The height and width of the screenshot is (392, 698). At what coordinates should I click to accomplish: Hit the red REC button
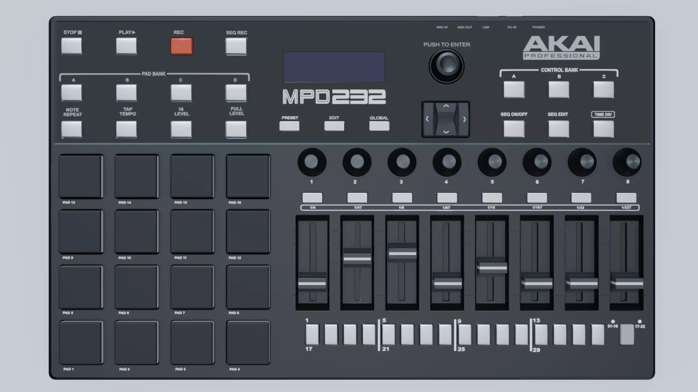coord(182,46)
